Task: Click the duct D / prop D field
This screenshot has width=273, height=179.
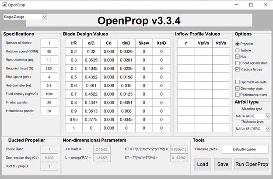Action: coord(49,166)
